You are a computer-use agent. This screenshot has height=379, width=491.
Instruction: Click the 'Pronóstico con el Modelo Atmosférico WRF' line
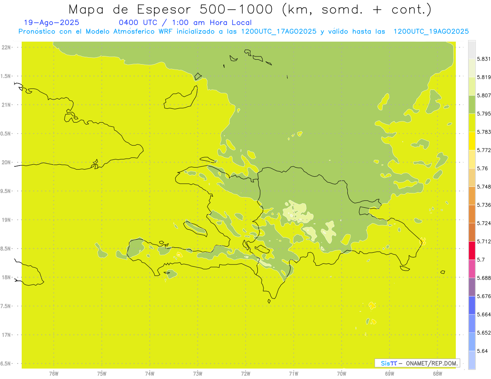(x=244, y=31)
